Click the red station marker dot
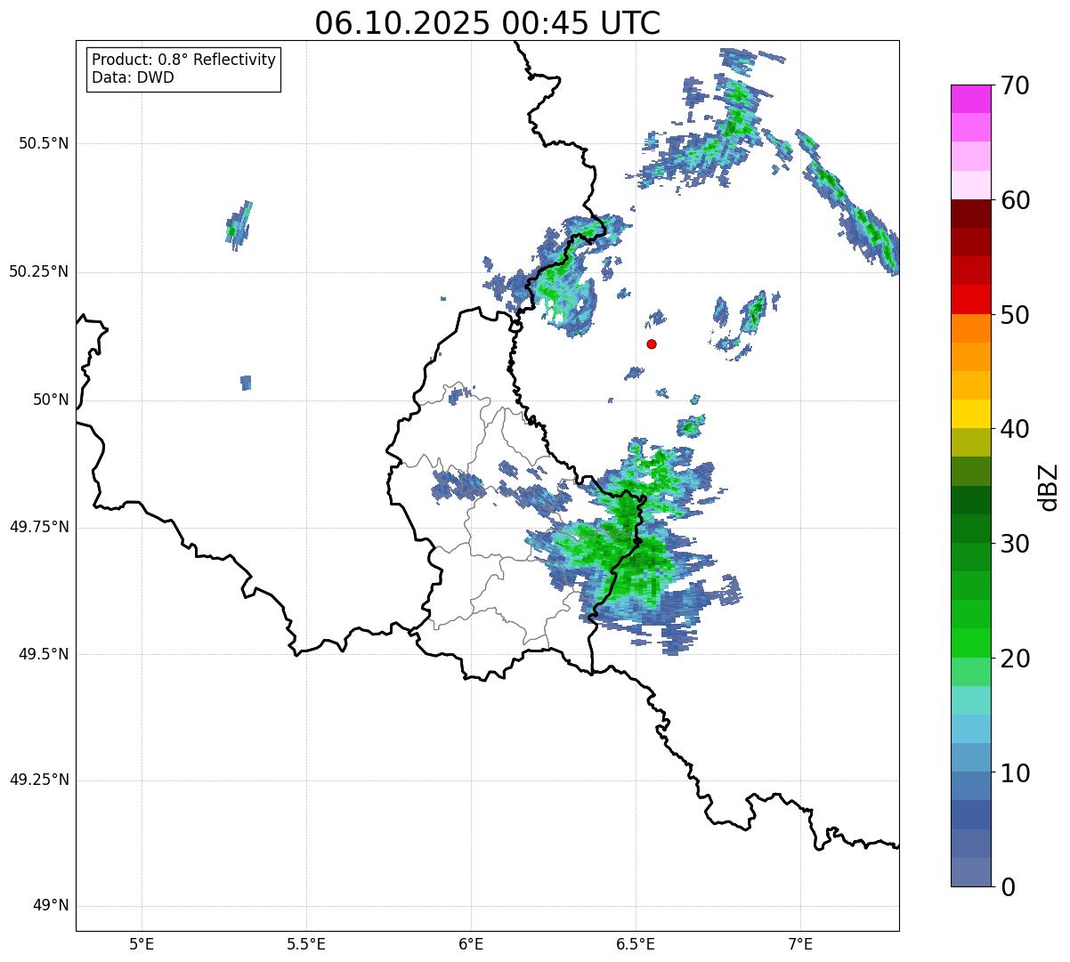Viewport: 1070px width, 962px height. pos(652,344)
